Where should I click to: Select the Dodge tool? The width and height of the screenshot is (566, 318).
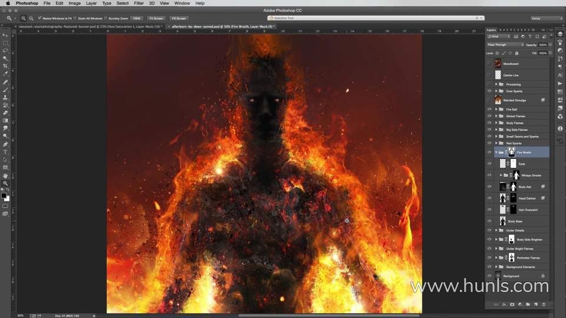pos(5,136)
